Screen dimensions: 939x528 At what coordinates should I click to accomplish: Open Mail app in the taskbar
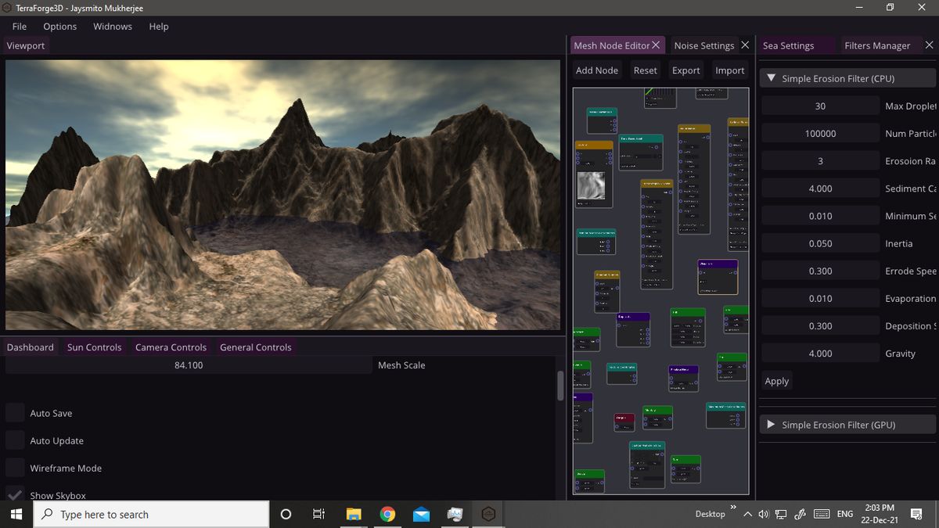pos(421,514)
